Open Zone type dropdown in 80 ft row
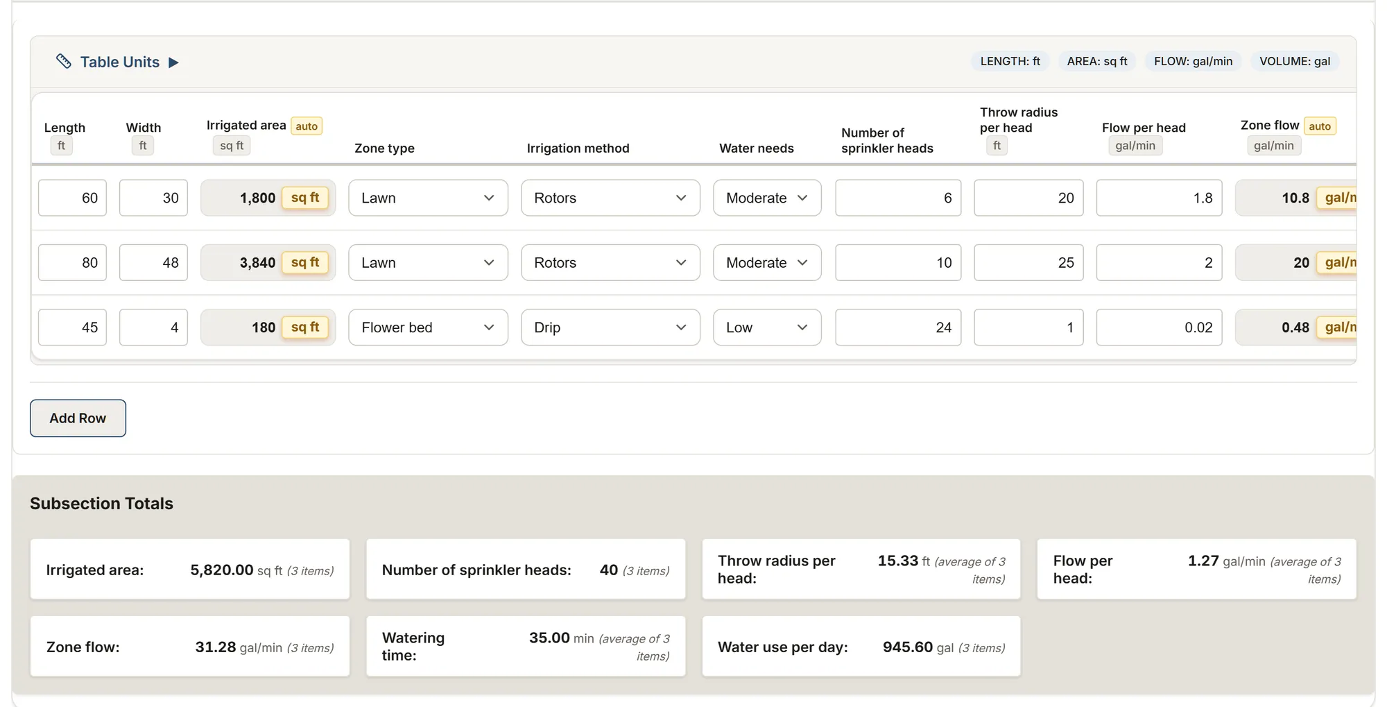1387x707 pixels. tap(428, 262)
